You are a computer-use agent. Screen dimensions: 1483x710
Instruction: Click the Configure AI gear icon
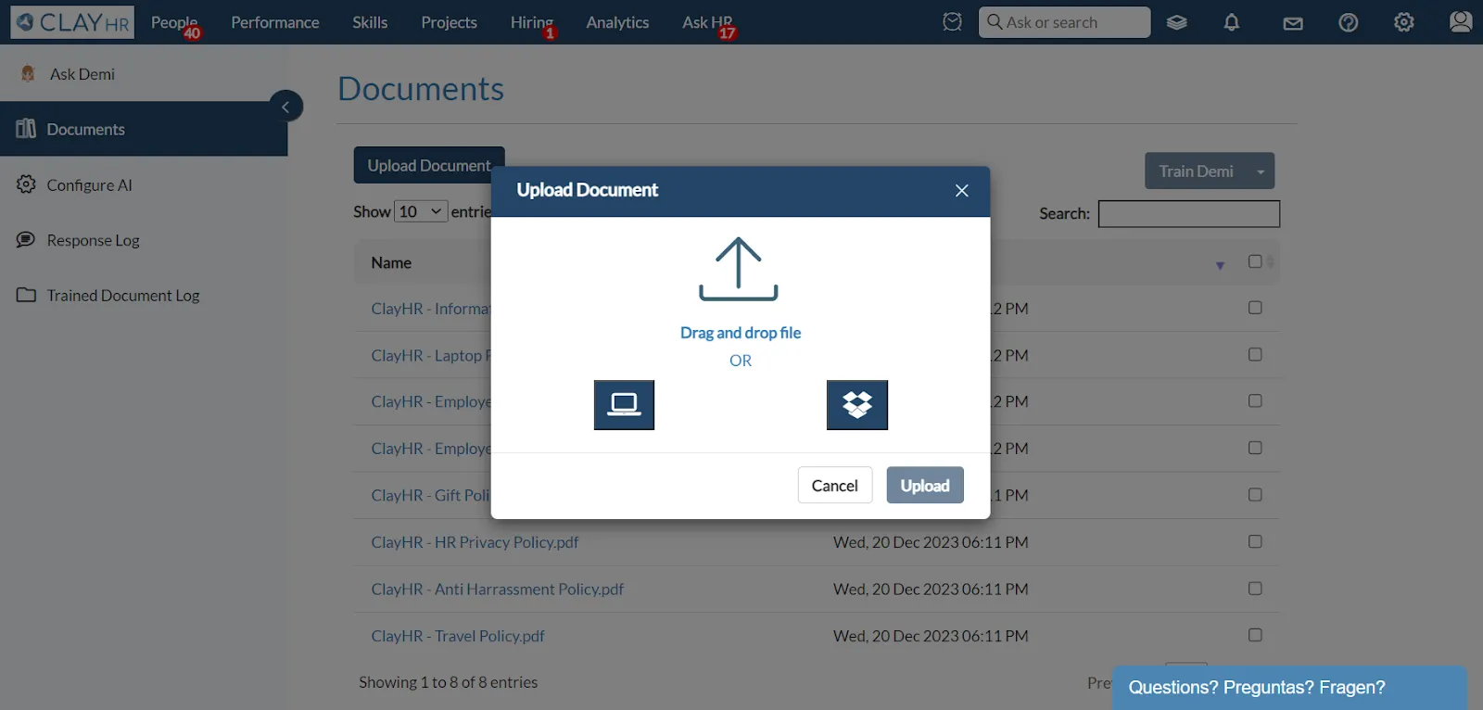pyautogui.click(x=26, y=184)
